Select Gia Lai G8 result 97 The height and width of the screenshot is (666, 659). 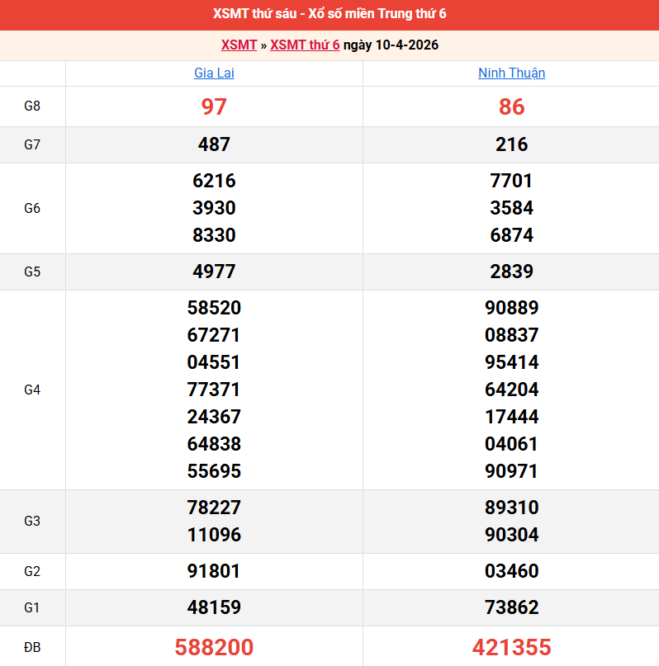click(x=214, y=106)
